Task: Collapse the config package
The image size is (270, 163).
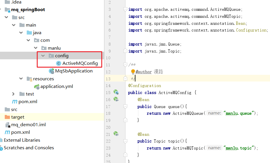Action: [43, 56]
